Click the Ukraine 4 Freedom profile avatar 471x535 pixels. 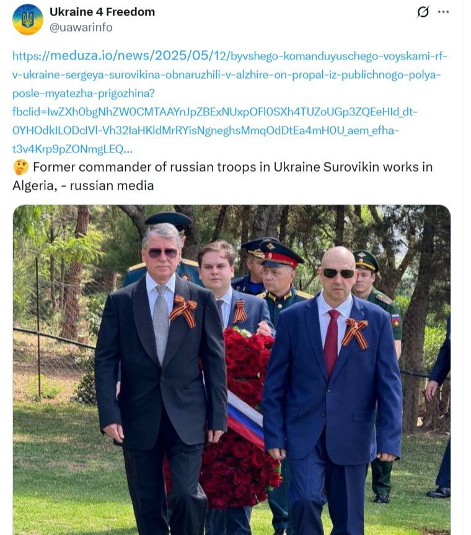coord(28,19)
